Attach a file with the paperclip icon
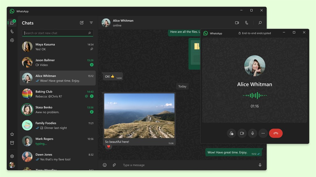This screenshot has width=316, height=177. [x=114, y=165]
